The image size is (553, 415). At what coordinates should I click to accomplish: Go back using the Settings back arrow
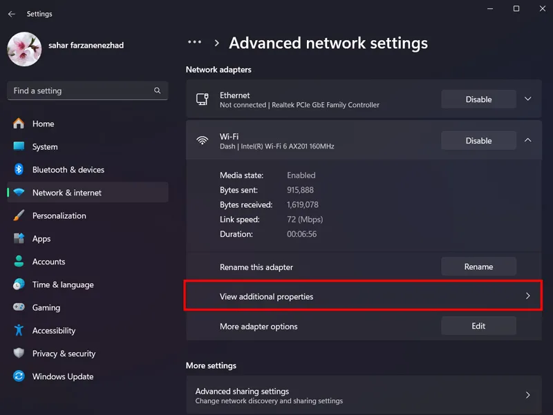coord(12,14)
